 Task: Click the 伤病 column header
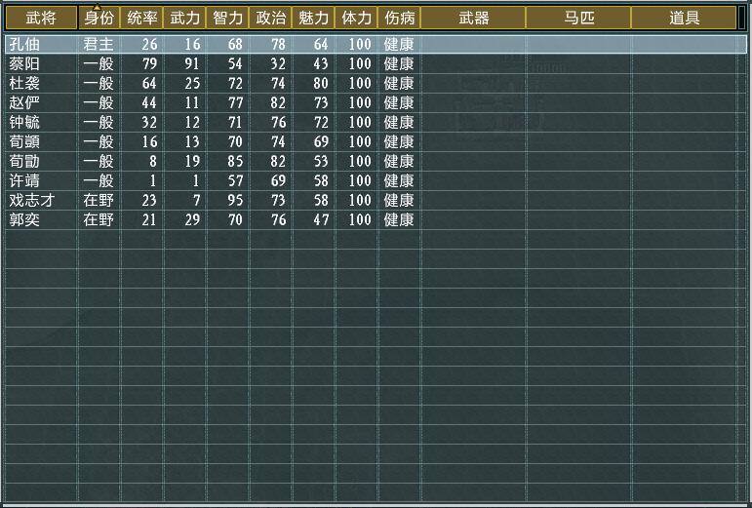pos(399,19)
